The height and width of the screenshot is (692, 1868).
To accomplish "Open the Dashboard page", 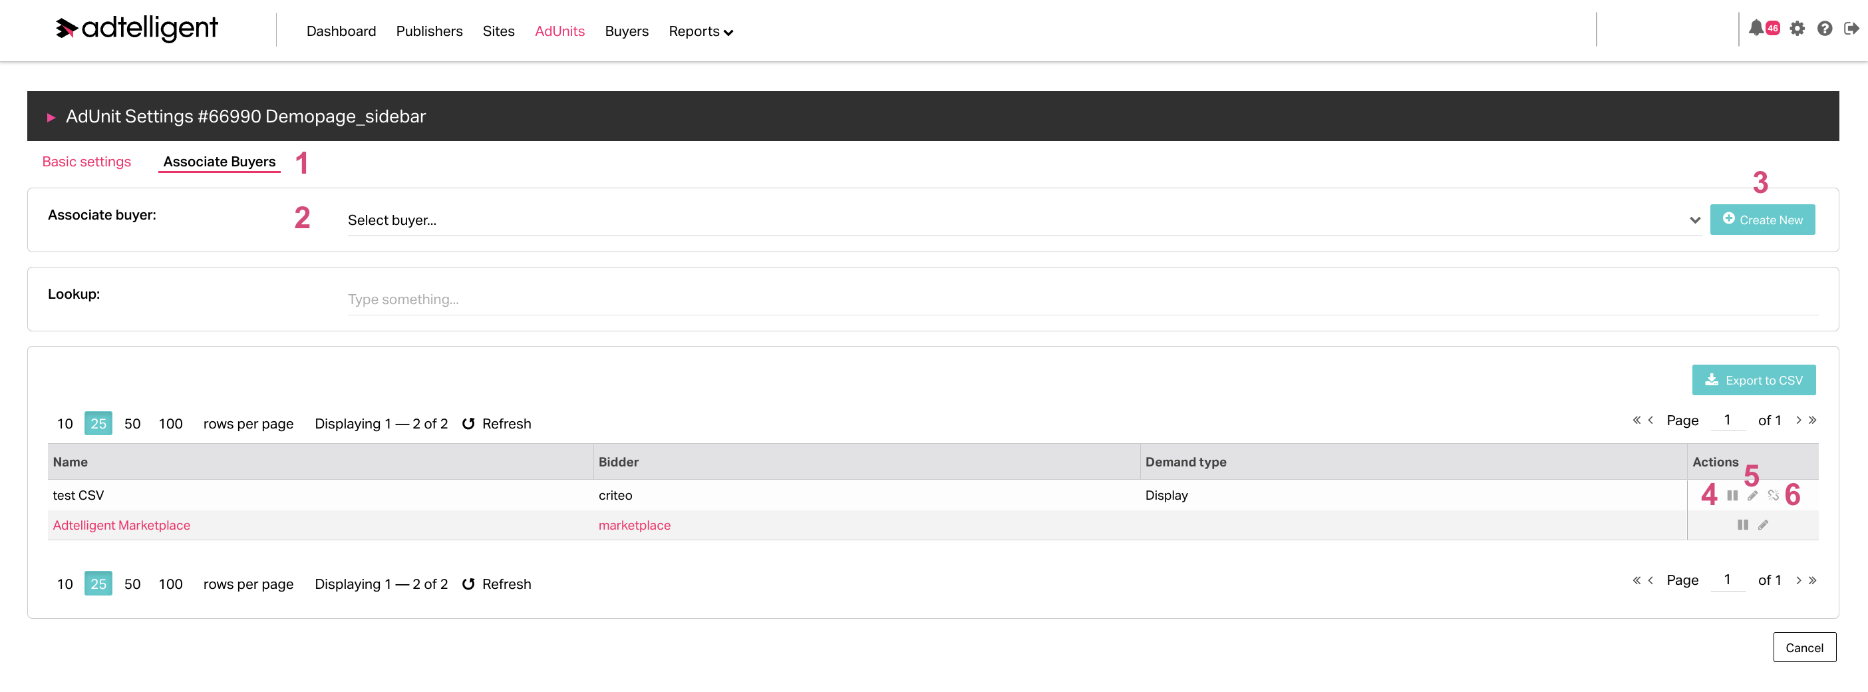I will [341, 31].
